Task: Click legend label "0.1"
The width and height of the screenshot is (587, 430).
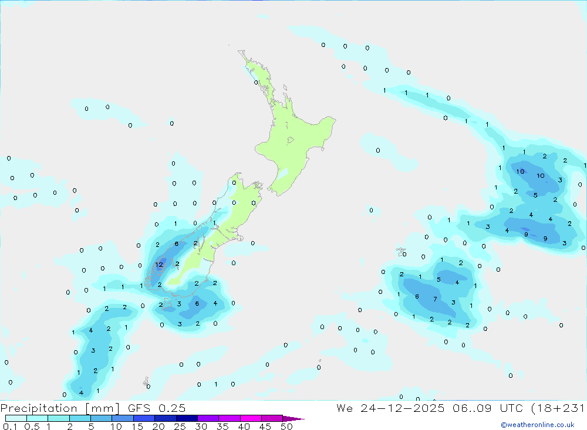Action: tap(10, 426)
